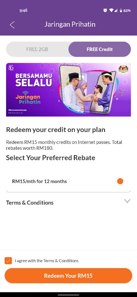The height and width of the screenshot is (297, 137).
Task: Select the FREE Credit tab
Action: pos(100,49)
